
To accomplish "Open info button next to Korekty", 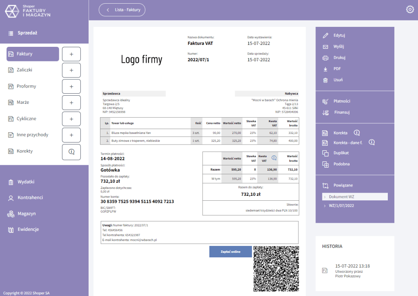I will pos(71,151).
